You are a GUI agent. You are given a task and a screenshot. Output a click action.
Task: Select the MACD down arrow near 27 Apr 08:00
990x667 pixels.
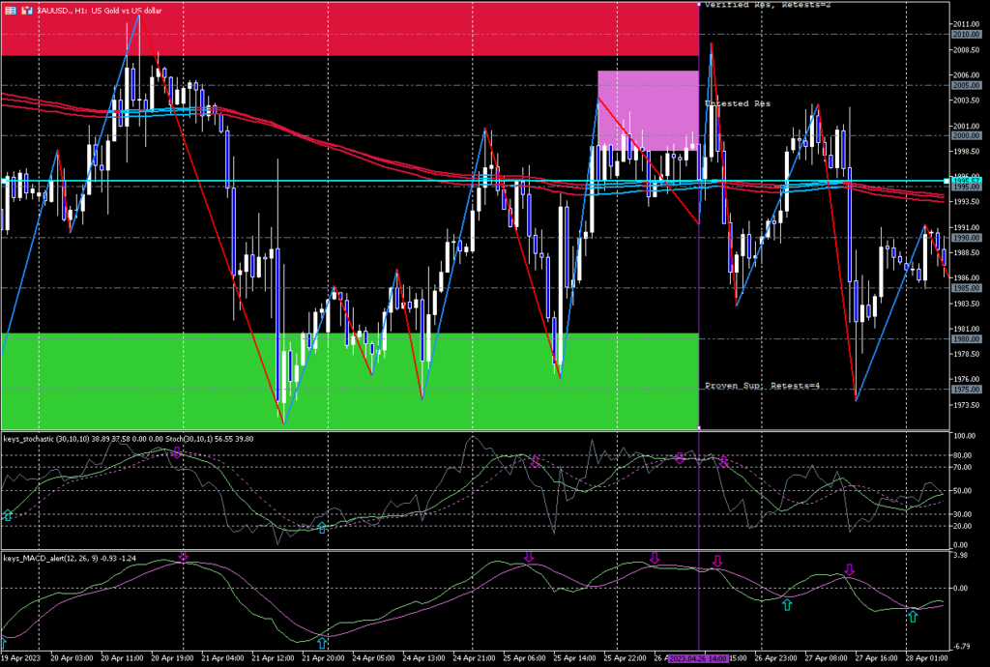click(x=850, y=569)
